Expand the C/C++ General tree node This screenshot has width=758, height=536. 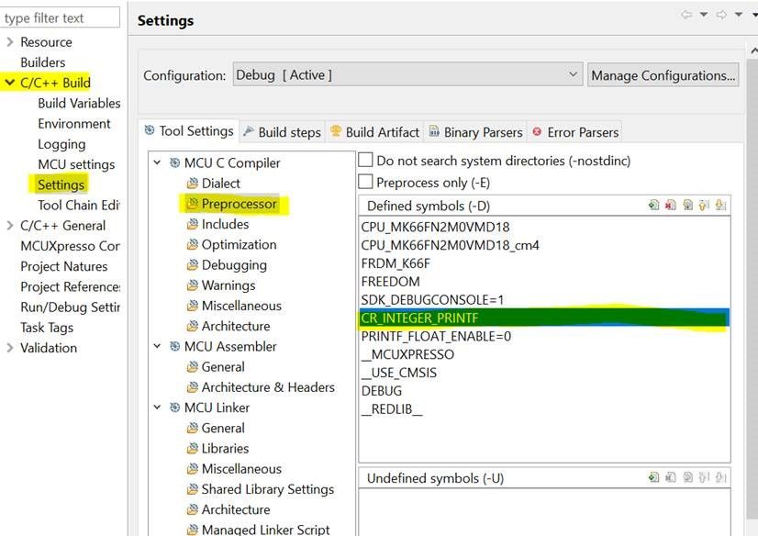(x=10, y=226)
